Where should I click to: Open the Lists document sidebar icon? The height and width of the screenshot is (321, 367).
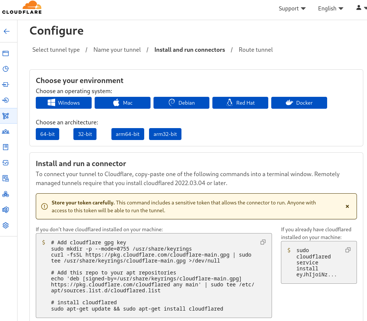[6, 147]
